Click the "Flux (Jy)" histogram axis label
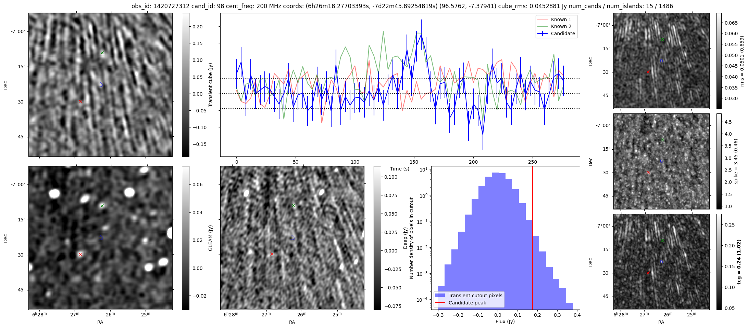 coord(505,322)
